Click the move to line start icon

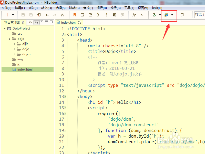coord(98,15)
